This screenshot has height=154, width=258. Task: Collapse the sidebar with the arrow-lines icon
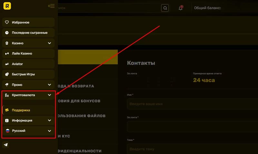pos(51,6)
